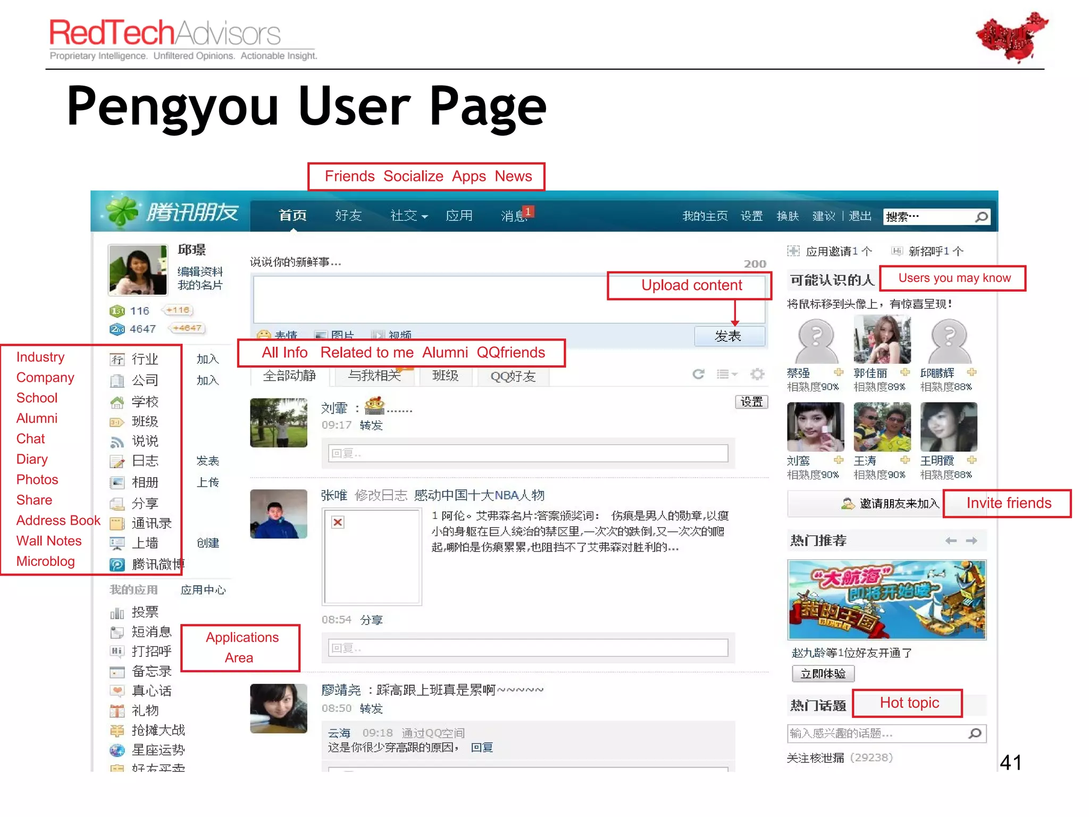Switch to 与我相关 related to me tab
The image size is (1089, 817).
374,376
